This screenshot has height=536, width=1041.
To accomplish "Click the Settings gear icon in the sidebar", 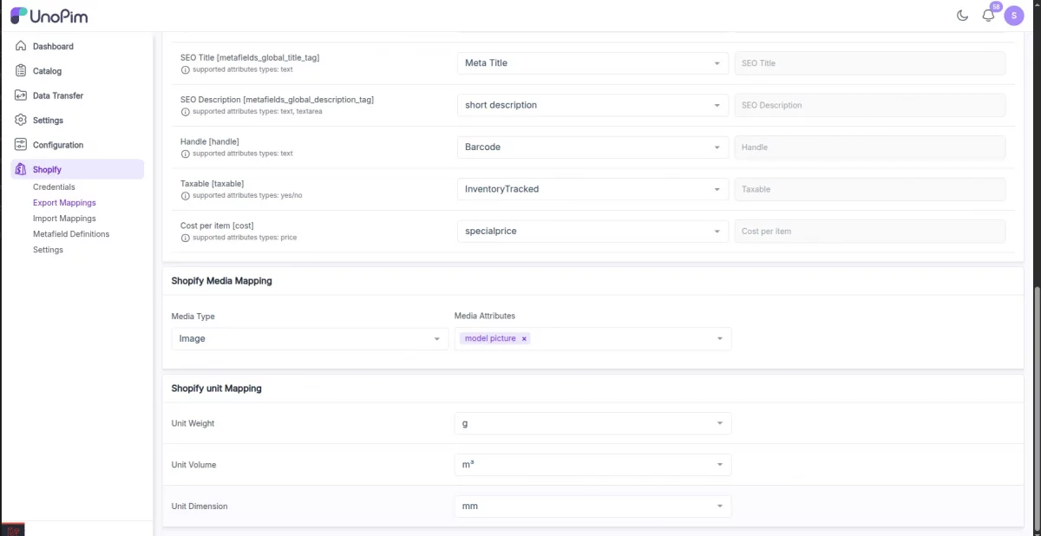I will pos(20,120).
